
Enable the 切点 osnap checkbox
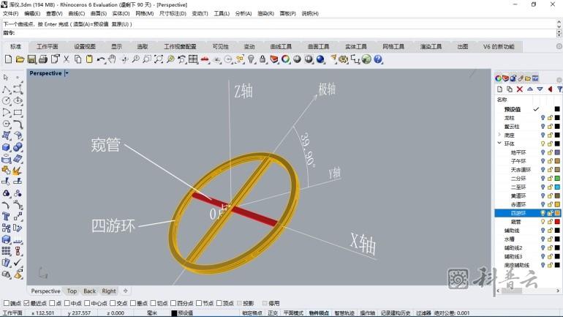pyautogui.click(x=153, y=303)
